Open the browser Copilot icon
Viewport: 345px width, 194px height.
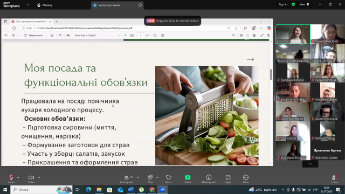(269, 28)
